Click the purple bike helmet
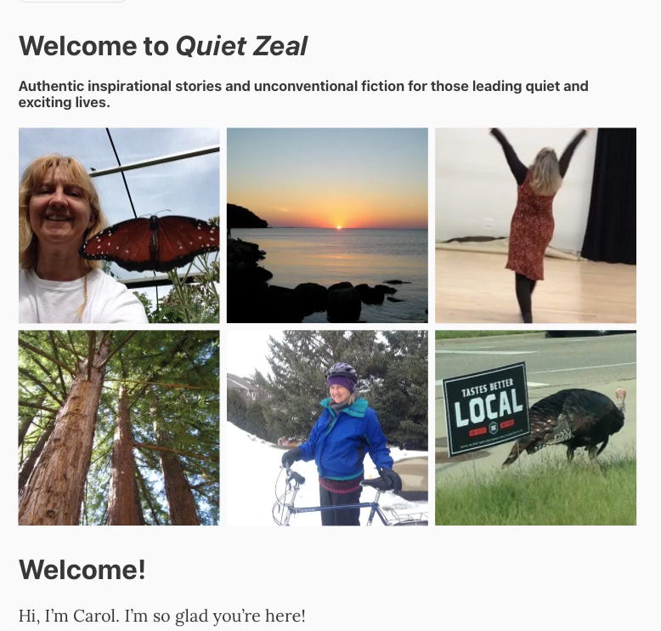661x631 pixels. click(x=342, y=371)
